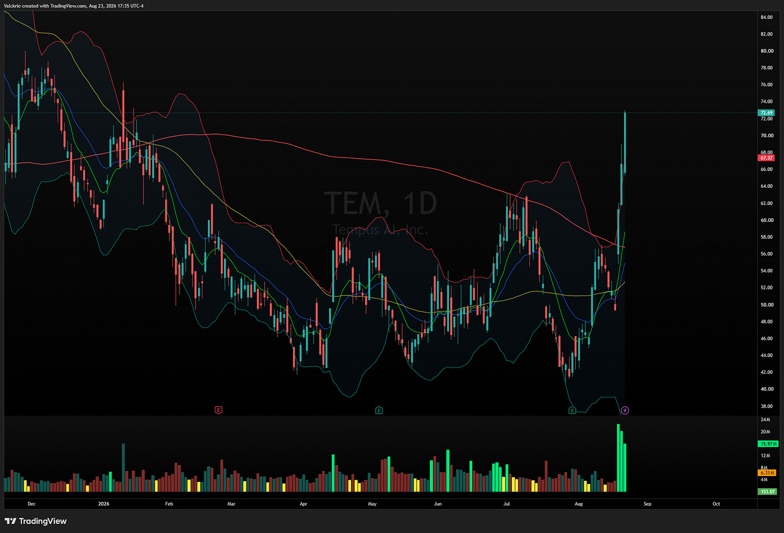Viewport: 784px width, 533px height.
Task: Click the tallest green volume bar in August
Action: pos(618,458)
